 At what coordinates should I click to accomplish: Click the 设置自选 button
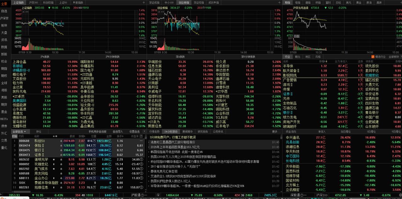click(134, 132)
